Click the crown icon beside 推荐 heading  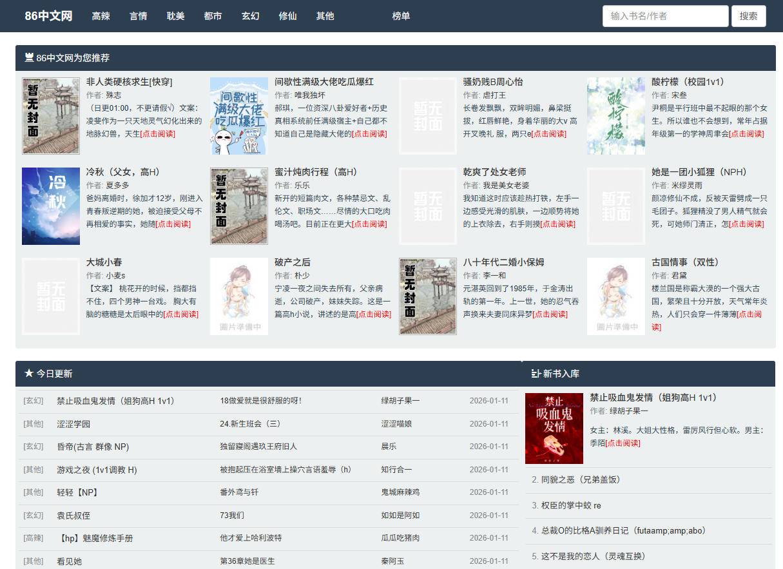click(28, 57)
